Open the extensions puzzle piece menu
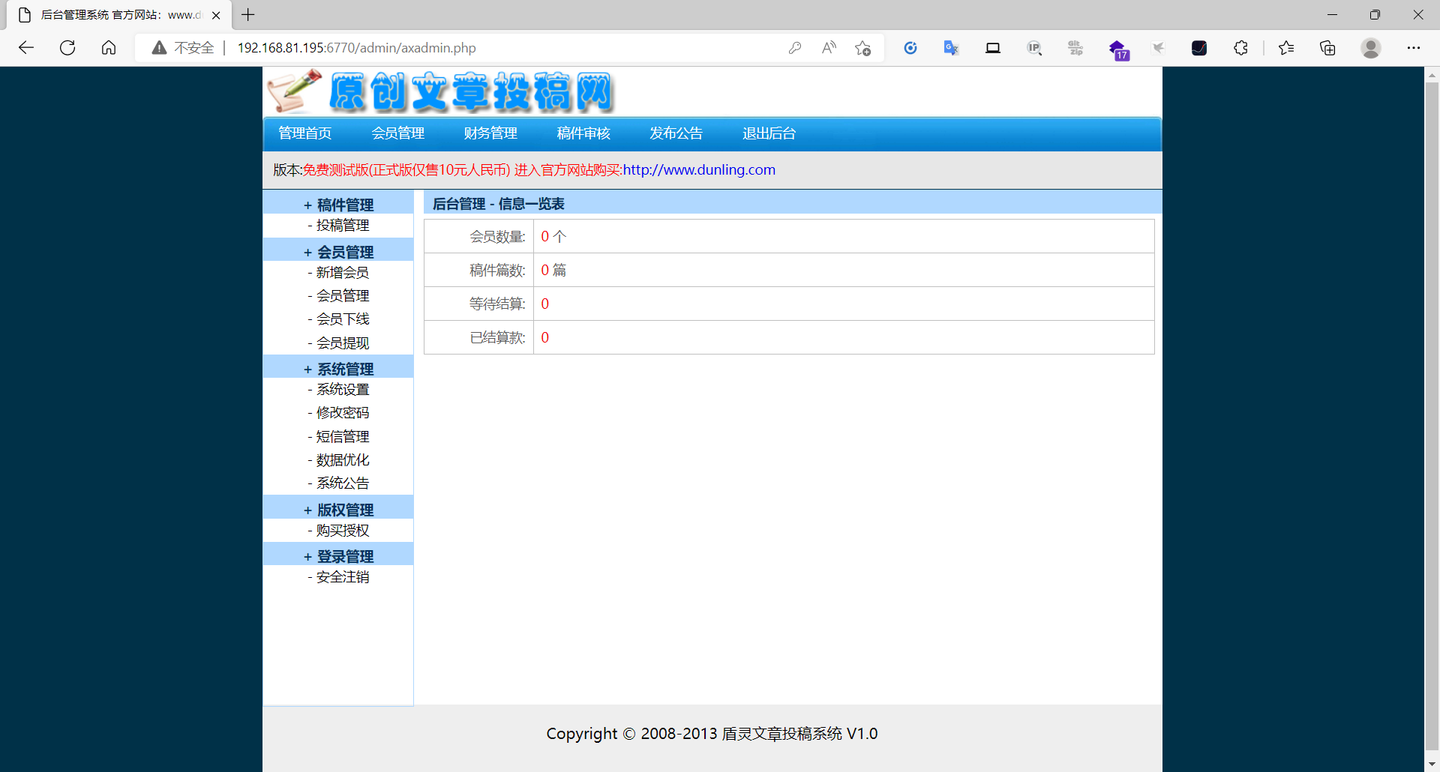 click(x=1240, y=48)
